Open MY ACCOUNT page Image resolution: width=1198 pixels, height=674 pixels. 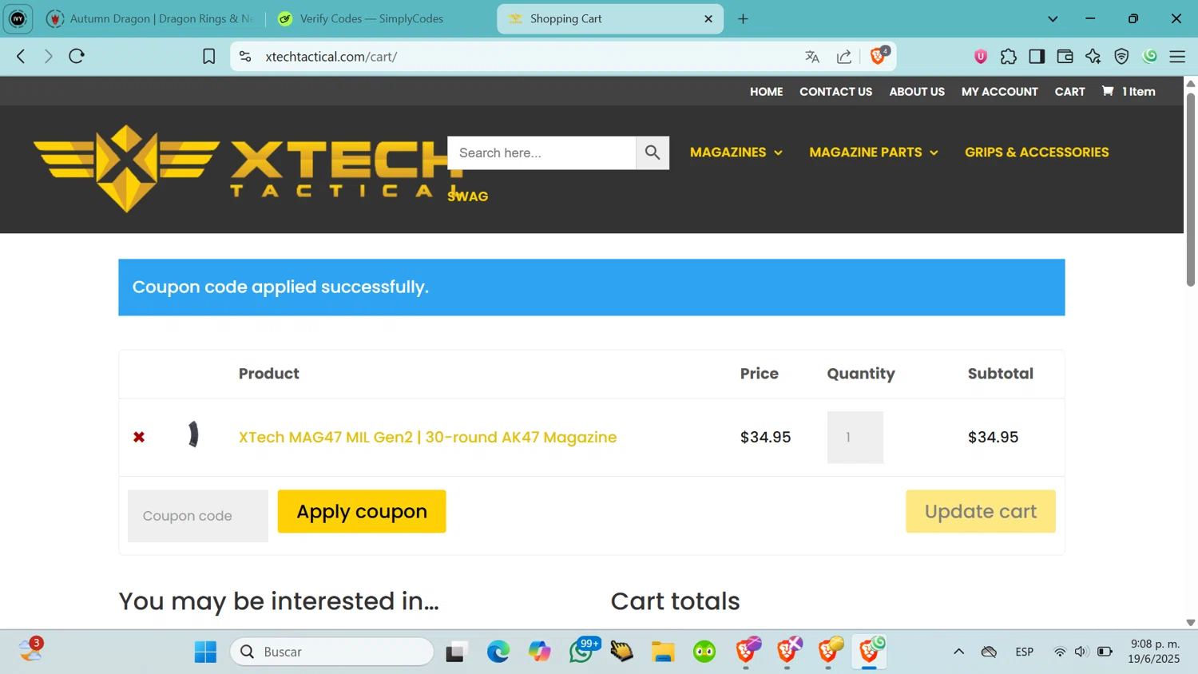tap(999, 92)
